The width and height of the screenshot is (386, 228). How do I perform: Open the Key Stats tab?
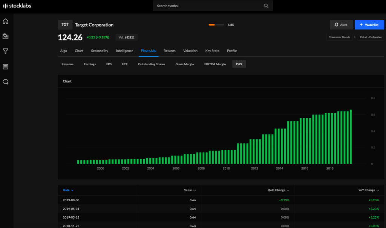tap(212, 51)
